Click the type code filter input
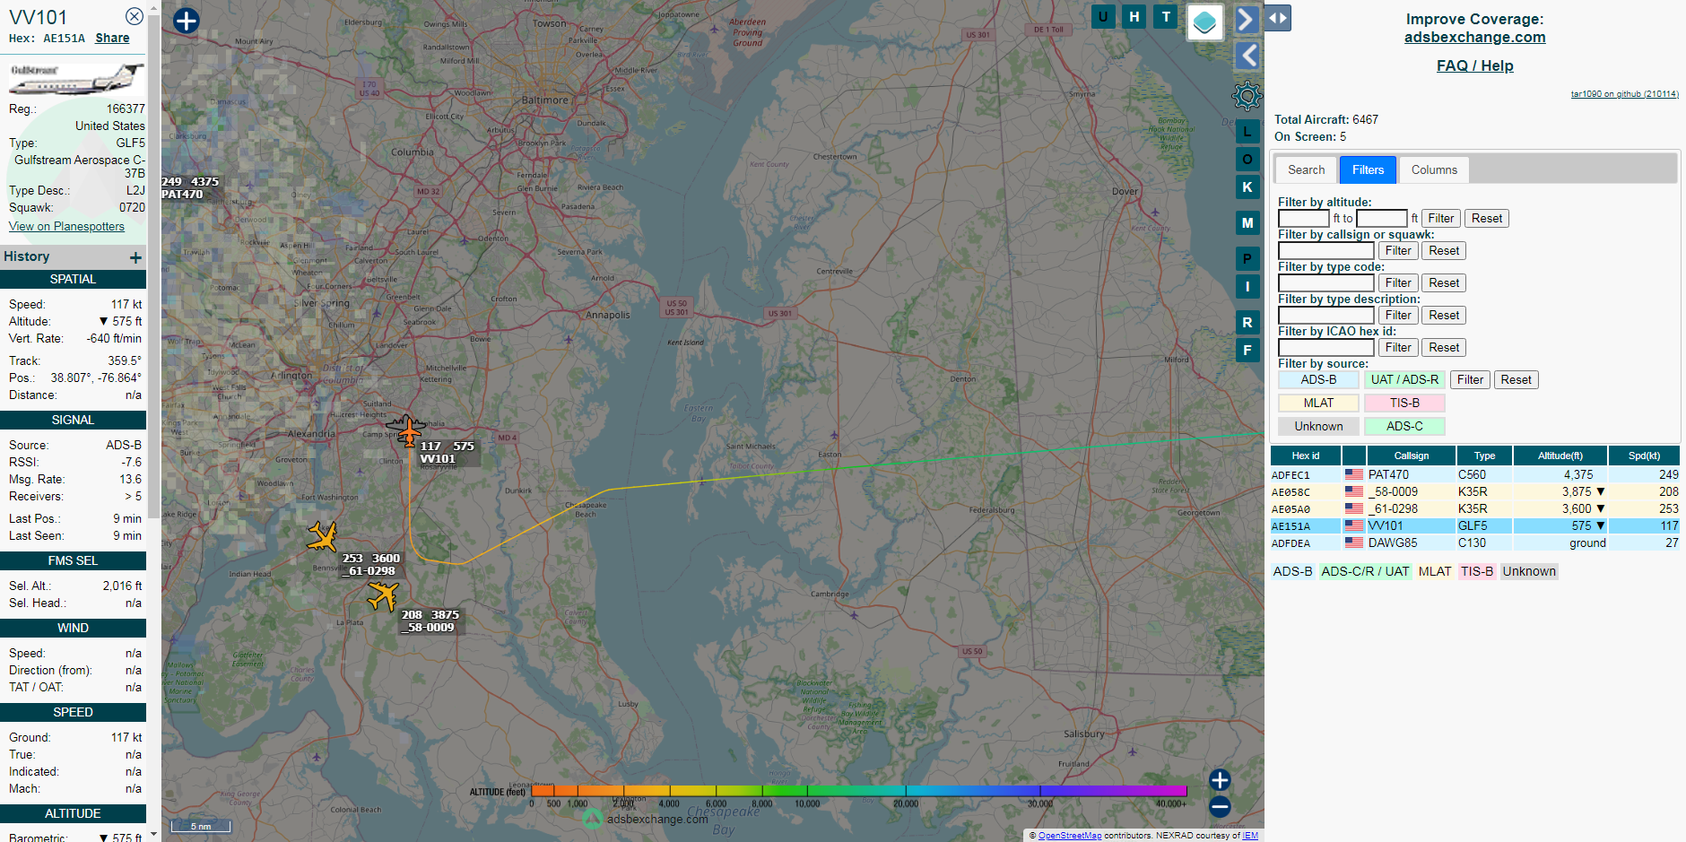This screenshot has width=1686, height=842. [x=1325, y=283]
